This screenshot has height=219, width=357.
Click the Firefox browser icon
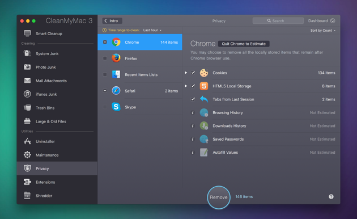click(x=116, y=58)
